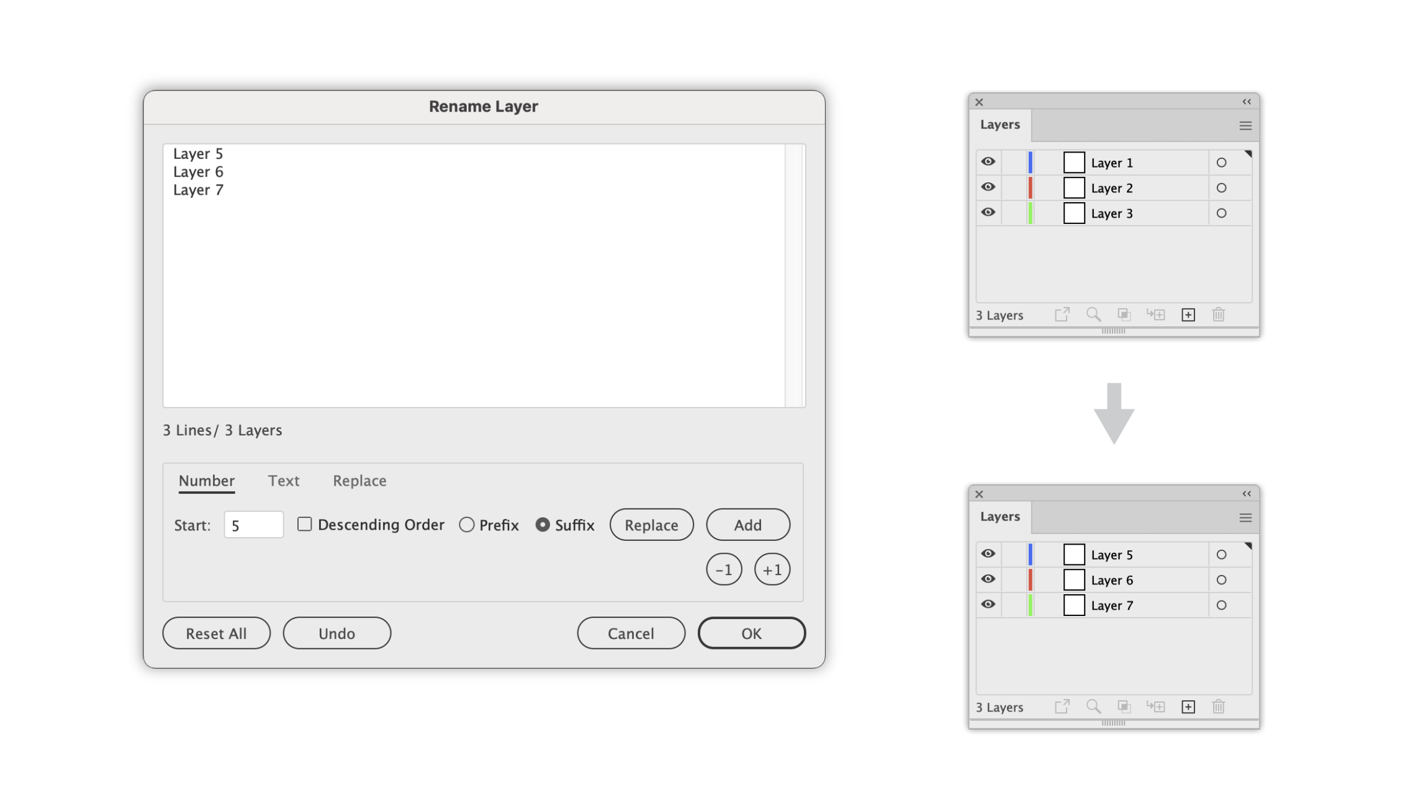
Task: Switch to the Replace tab
Action: tap(359, 480)
